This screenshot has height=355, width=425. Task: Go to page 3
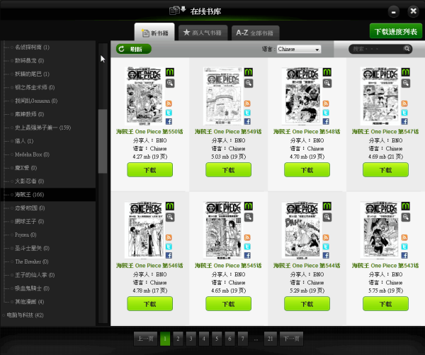point(191,339)
